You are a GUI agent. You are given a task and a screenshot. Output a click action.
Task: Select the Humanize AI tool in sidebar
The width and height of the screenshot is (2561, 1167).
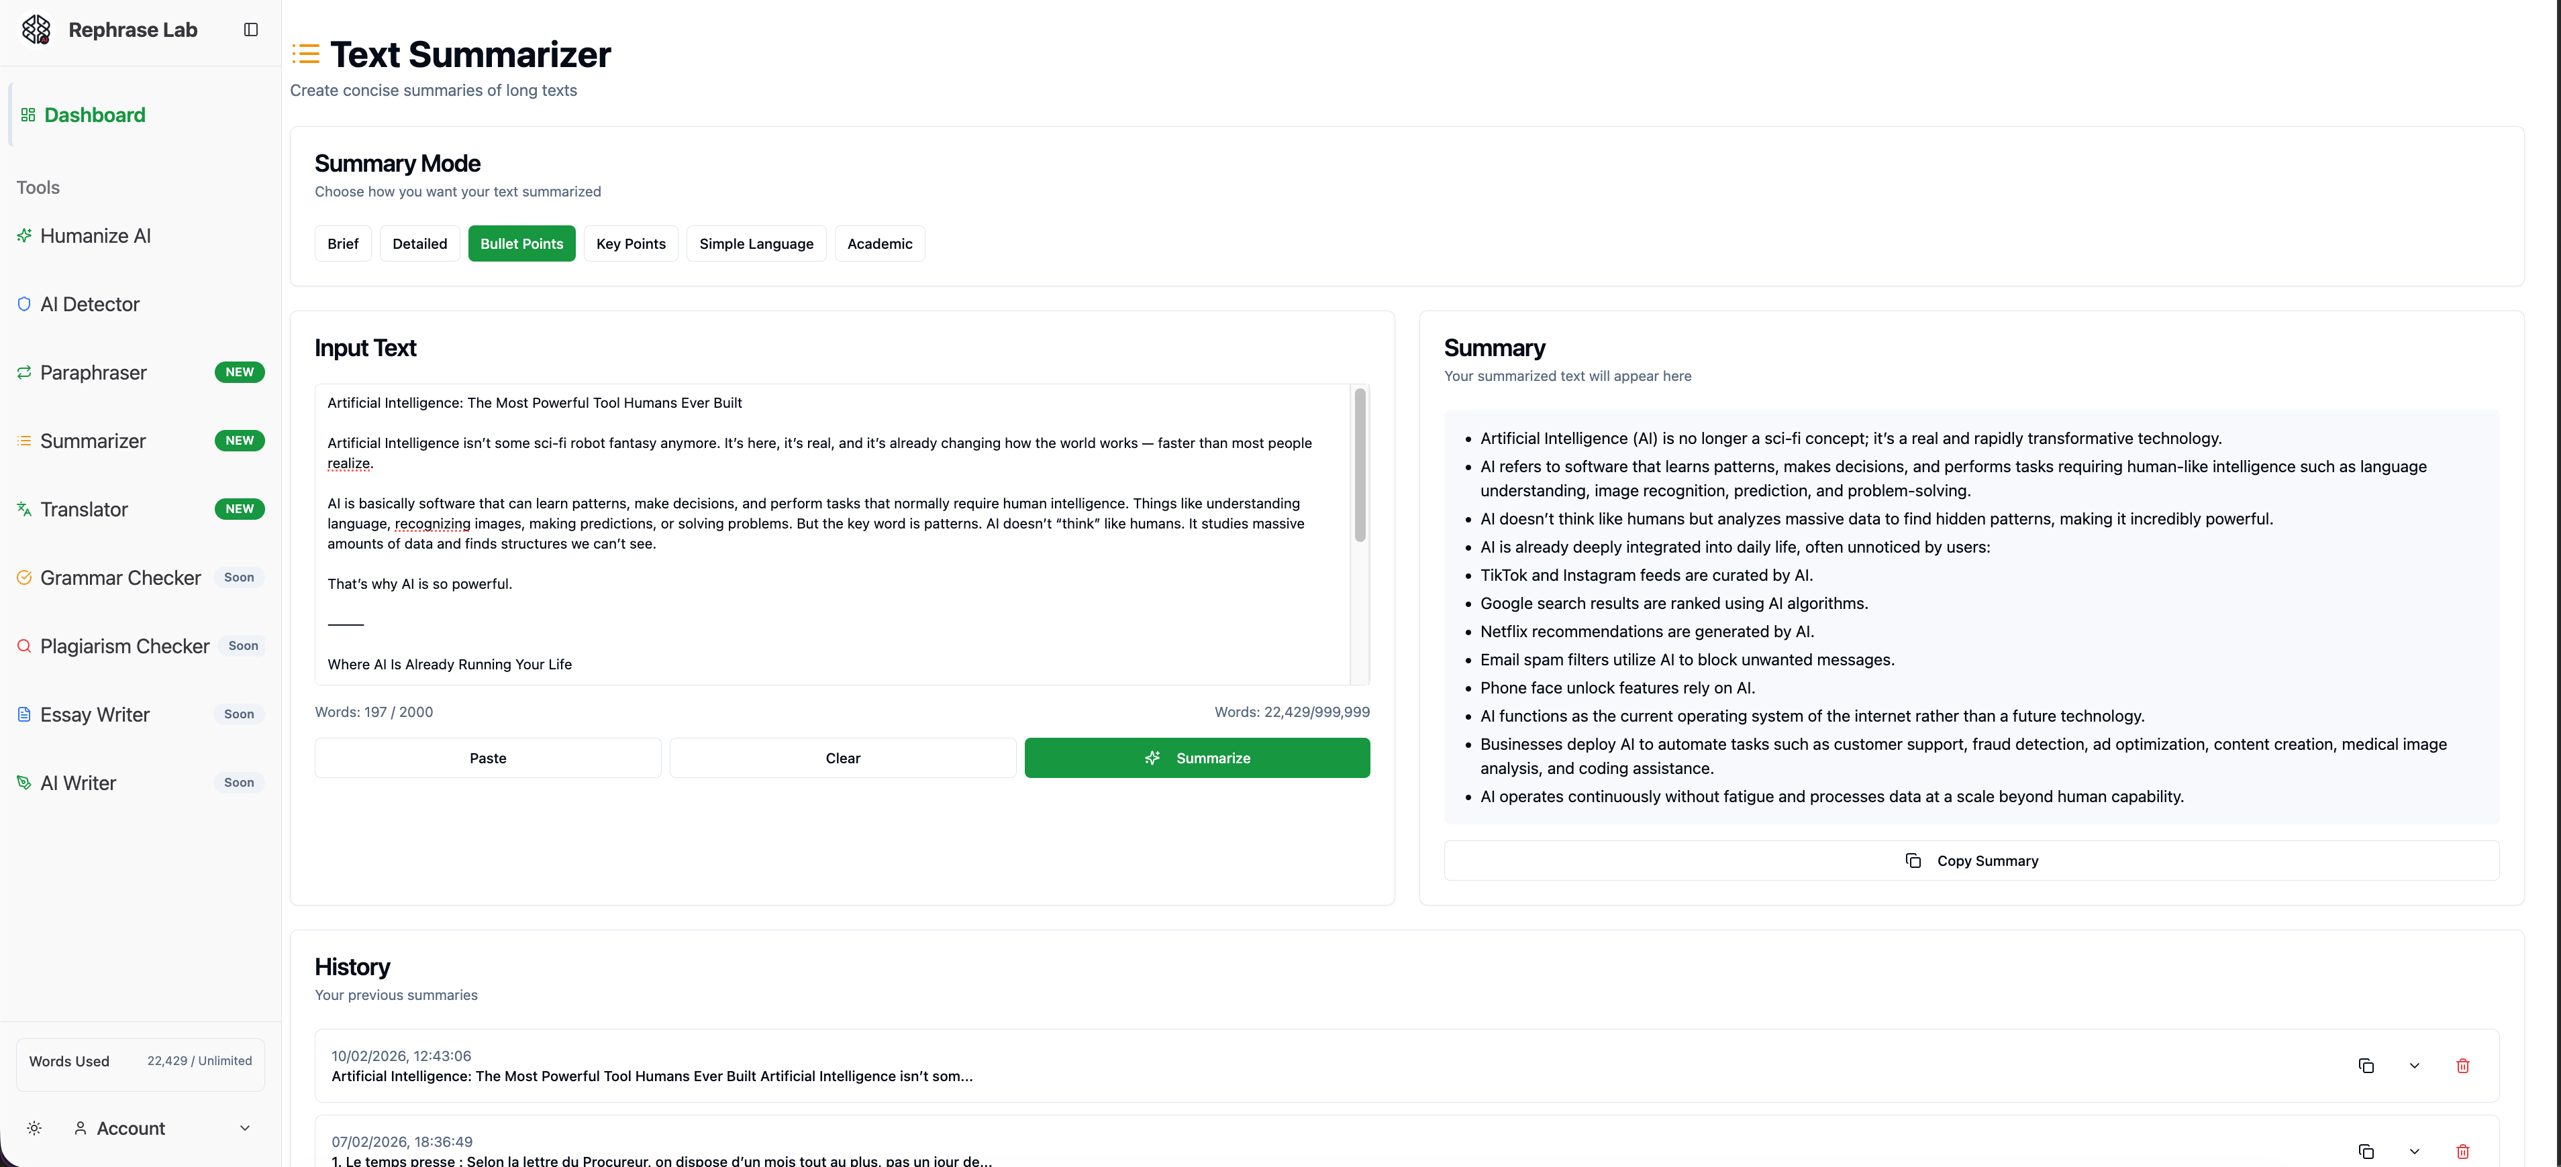(95, 235)
